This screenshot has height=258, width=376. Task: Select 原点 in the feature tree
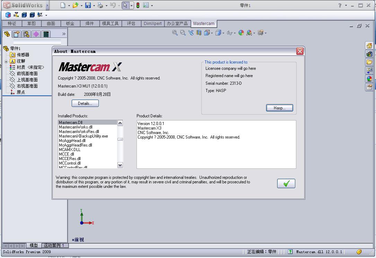coord(18,92)
